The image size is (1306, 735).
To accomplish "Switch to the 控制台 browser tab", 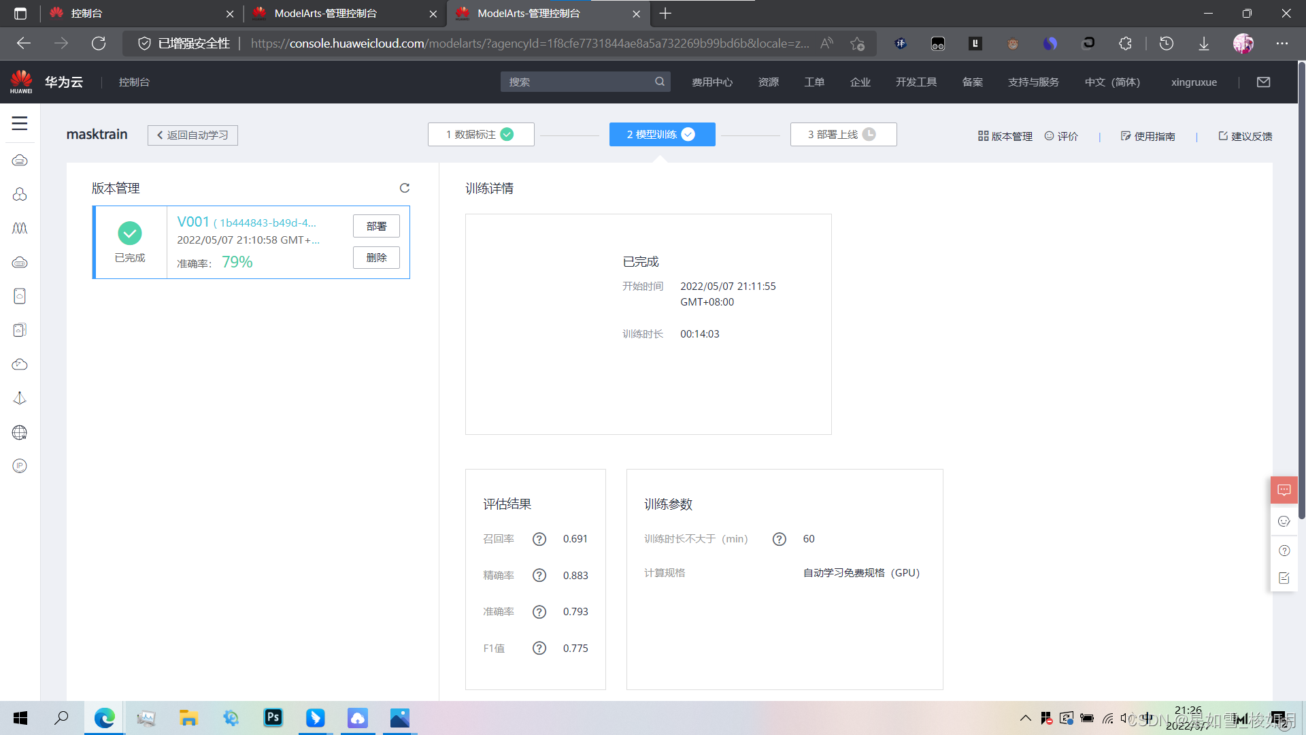I will click(x=141, y=14).
